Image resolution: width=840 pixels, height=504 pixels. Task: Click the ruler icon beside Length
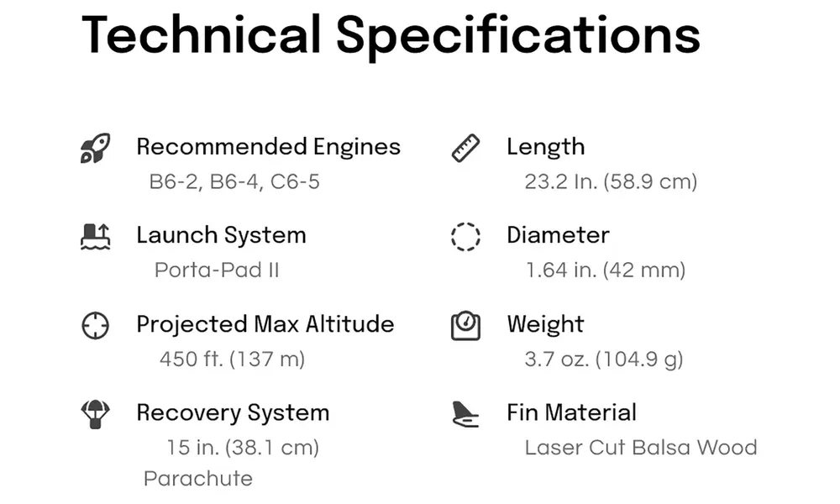[465, 148]
